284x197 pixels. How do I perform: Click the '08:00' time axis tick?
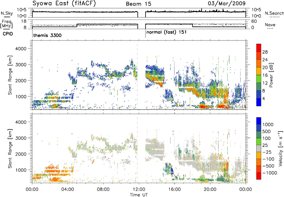tap(103, 189)
